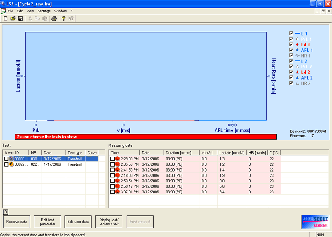Uncheck the HR 2 legend checkbox
The width and height of the screenshot is (332, 237).
pos(291,83)
